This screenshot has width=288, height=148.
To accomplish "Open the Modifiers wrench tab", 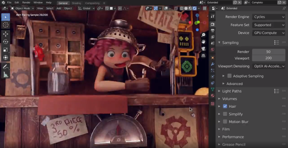I will (x=213, y=64).
